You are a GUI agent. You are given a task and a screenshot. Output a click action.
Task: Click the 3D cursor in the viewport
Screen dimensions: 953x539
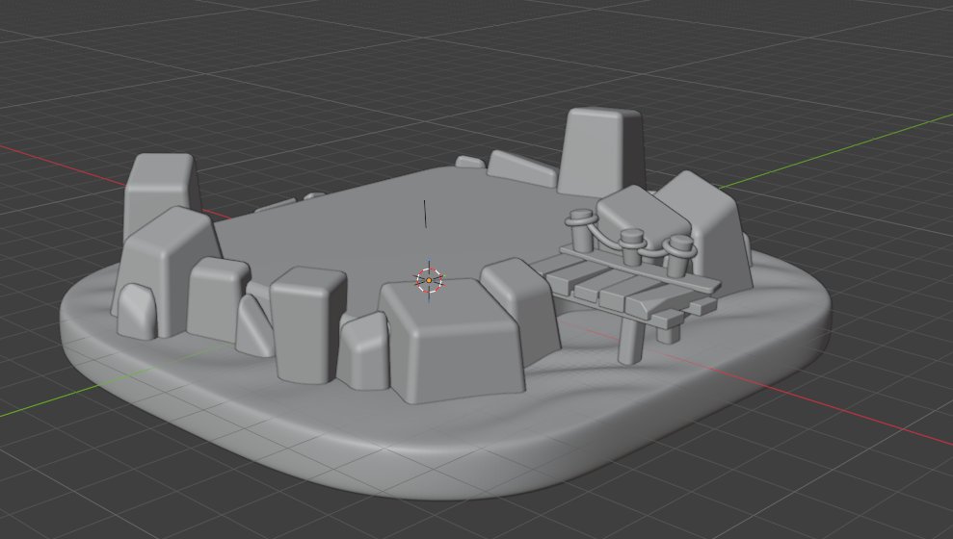(x=429, y=280)
